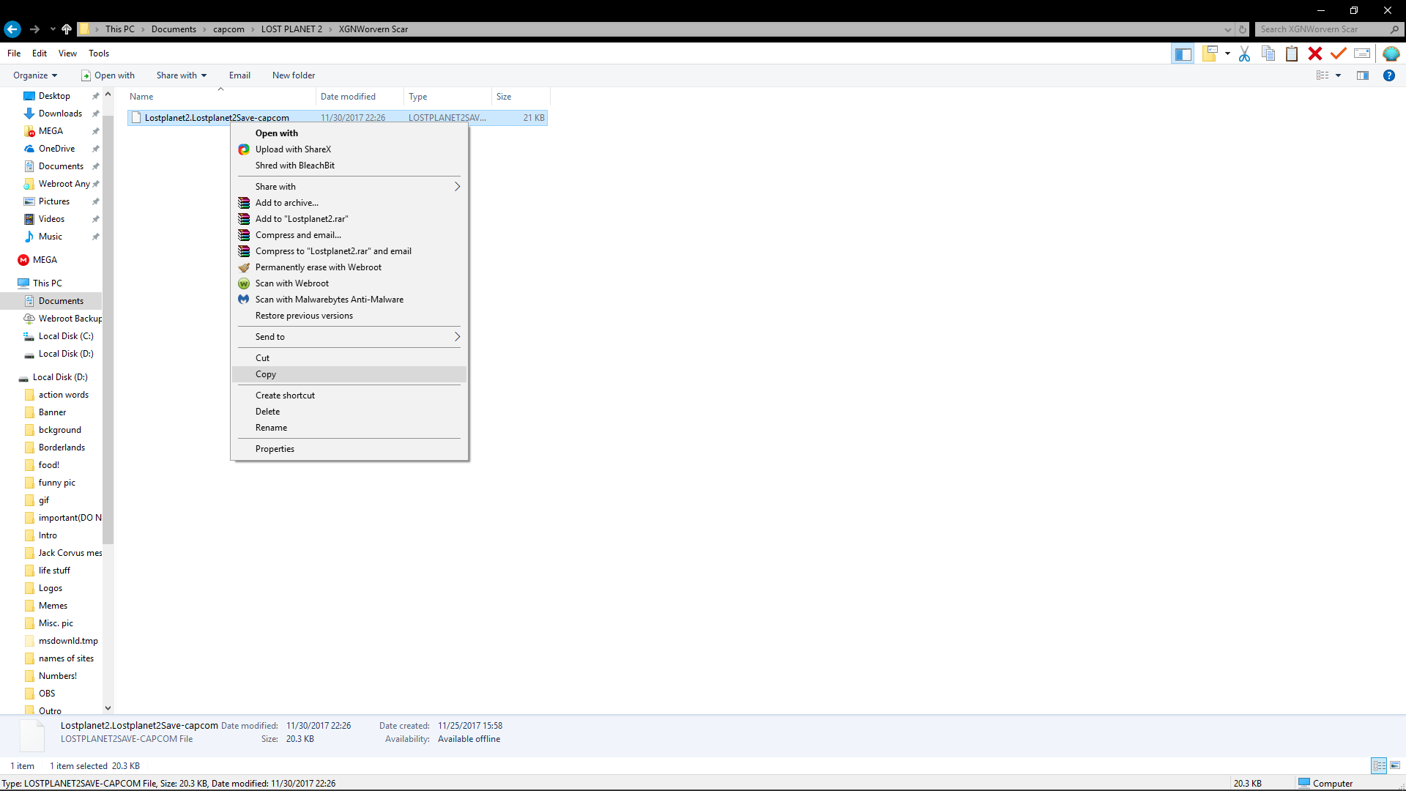
Task: Click the navigation pane vertical scrollbar
Action: [108, 330]
